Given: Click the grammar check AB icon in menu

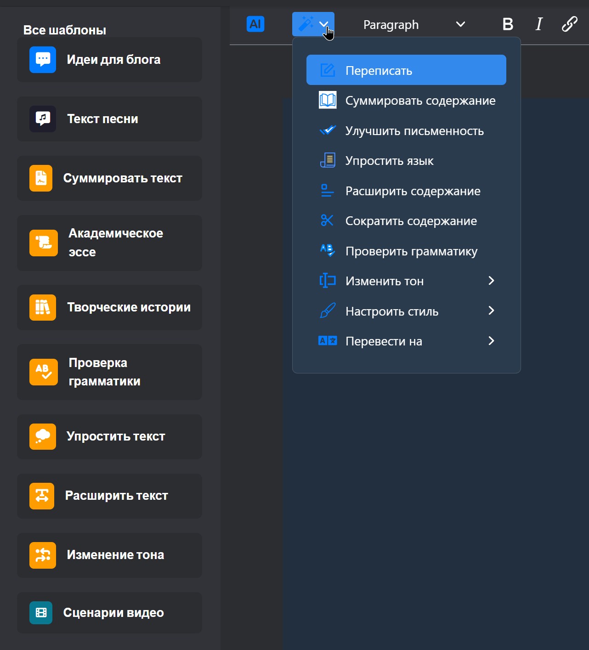Looking at the screenshot, I should 327,250.
